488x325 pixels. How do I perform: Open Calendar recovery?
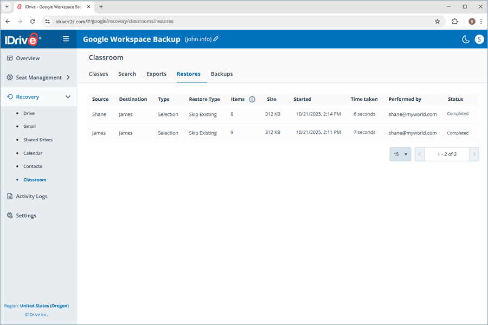click(33, 153)
